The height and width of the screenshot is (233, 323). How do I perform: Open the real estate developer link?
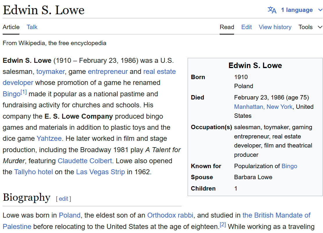[x=160, y=72]
